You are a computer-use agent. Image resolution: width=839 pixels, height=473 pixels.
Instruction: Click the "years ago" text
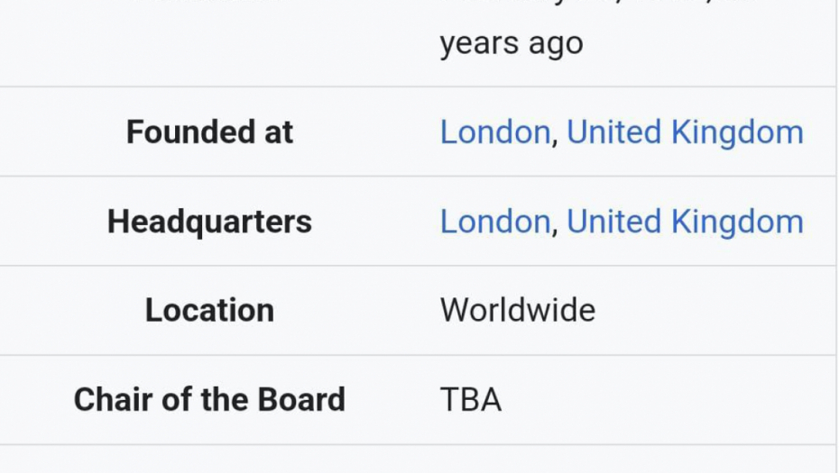coord(511,43)
